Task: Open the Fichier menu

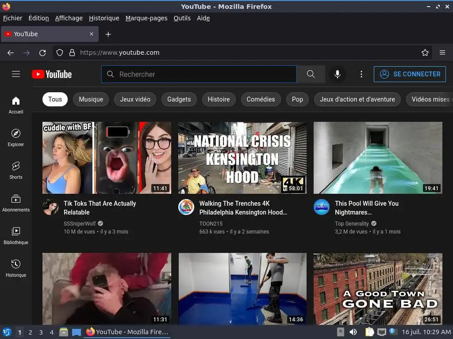Action: pos(12,18)
